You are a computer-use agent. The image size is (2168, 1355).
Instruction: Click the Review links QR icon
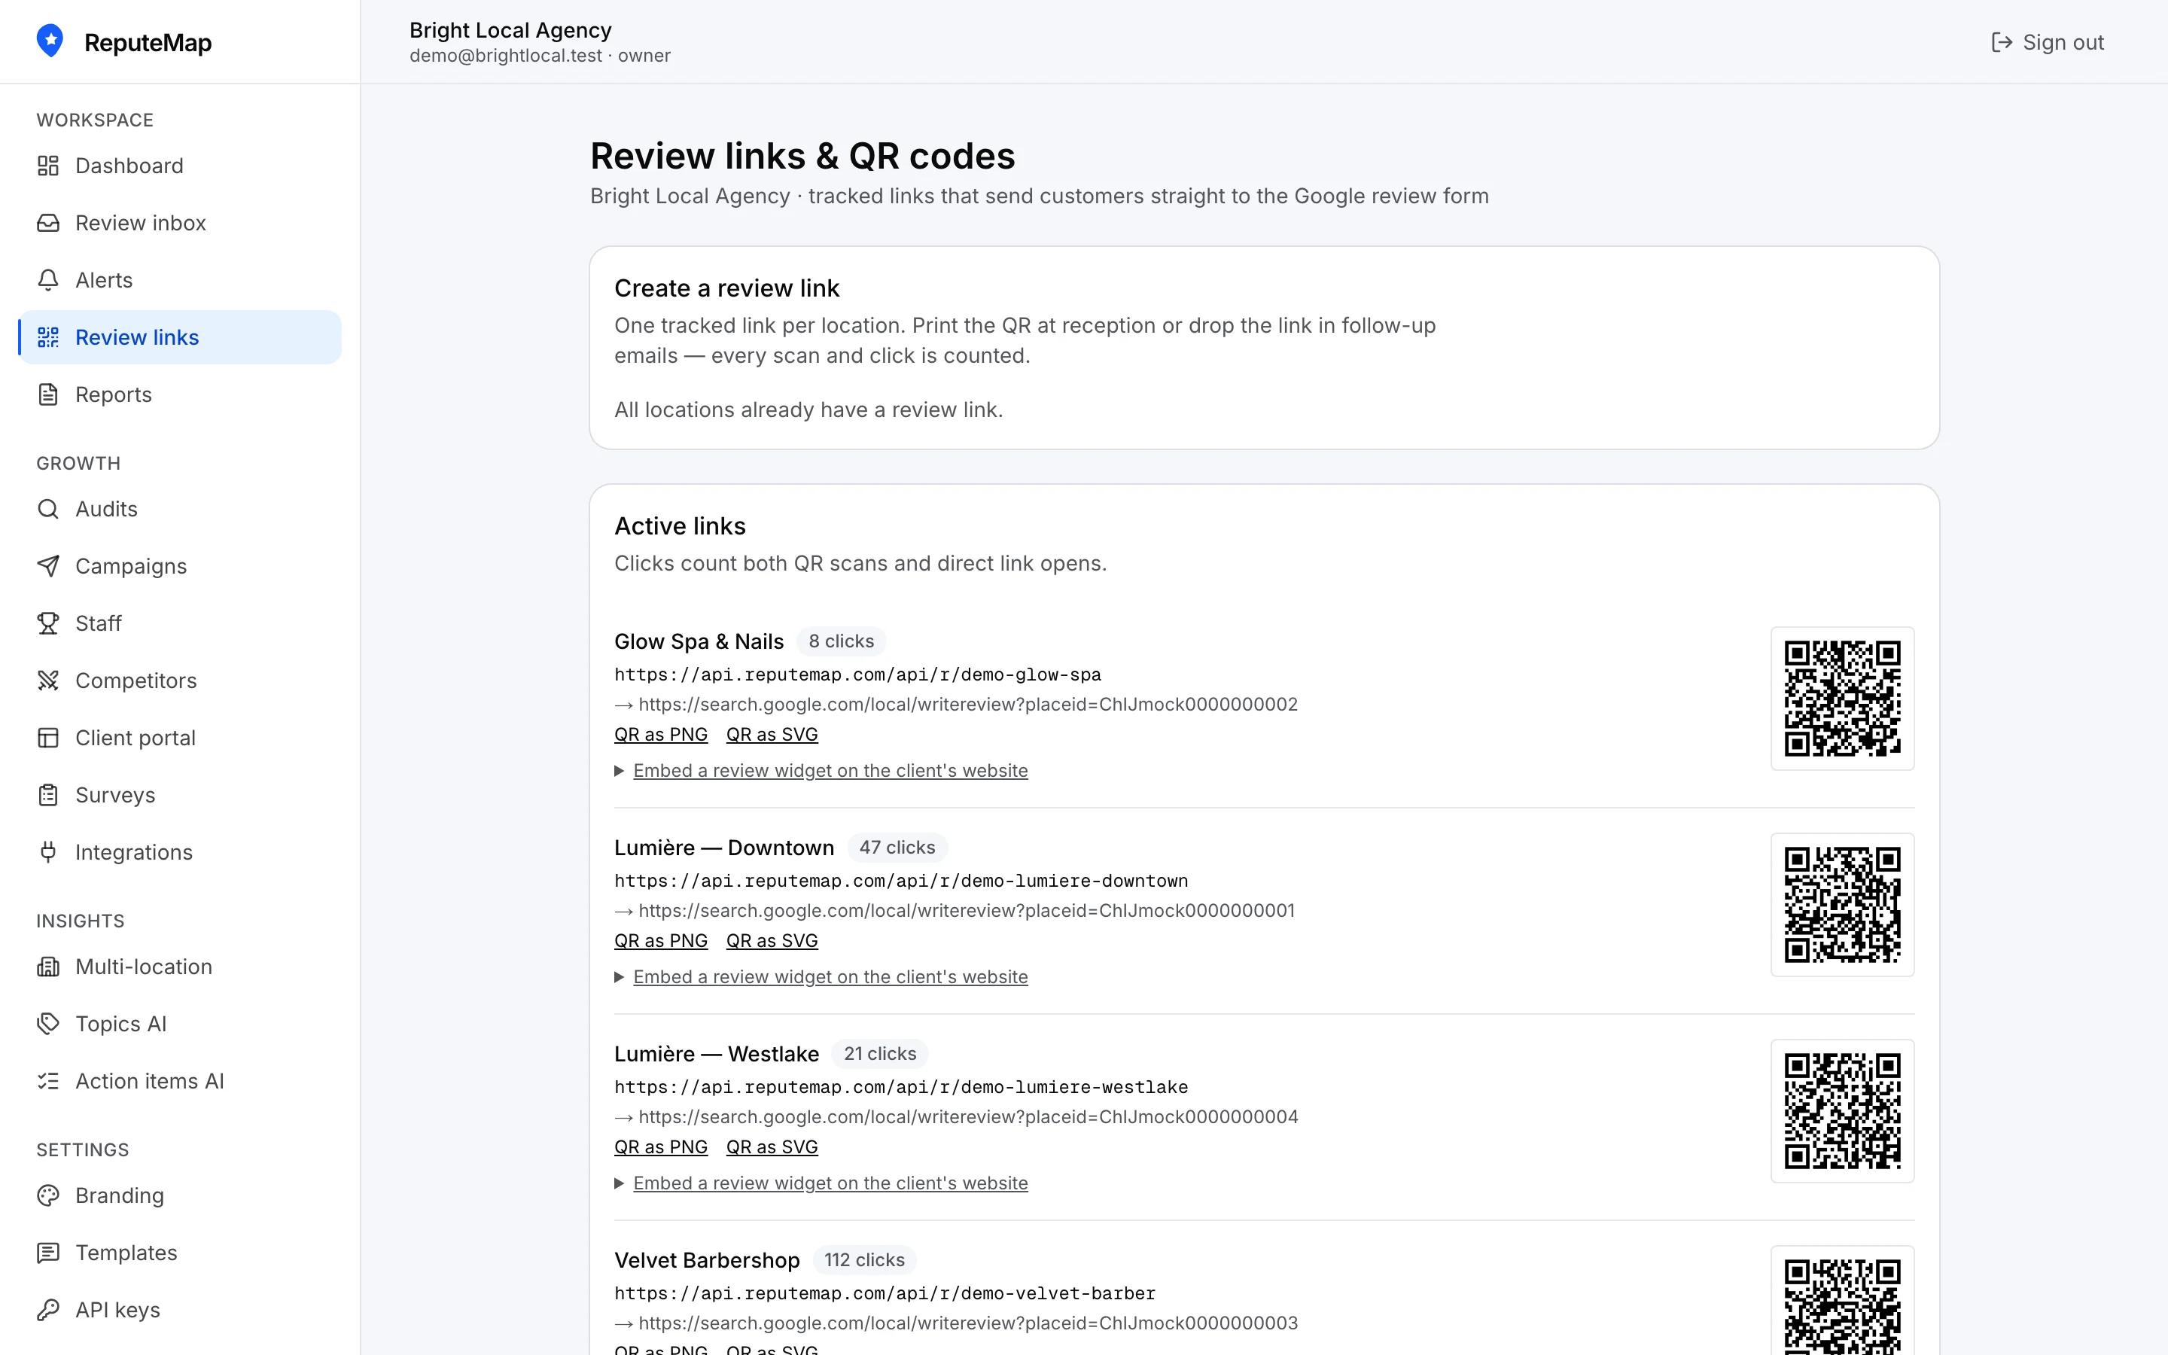pos(48,338)
